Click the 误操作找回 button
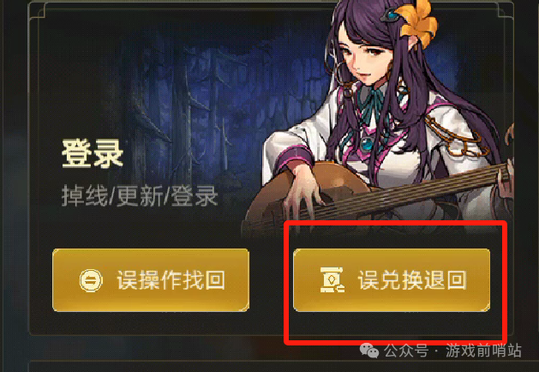The height and width of the screenshot is (372, 539). [x=151, y=280]
